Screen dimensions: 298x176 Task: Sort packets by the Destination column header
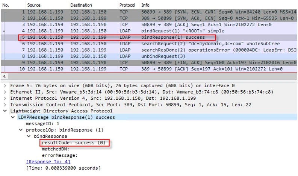(x=81, y=5)
